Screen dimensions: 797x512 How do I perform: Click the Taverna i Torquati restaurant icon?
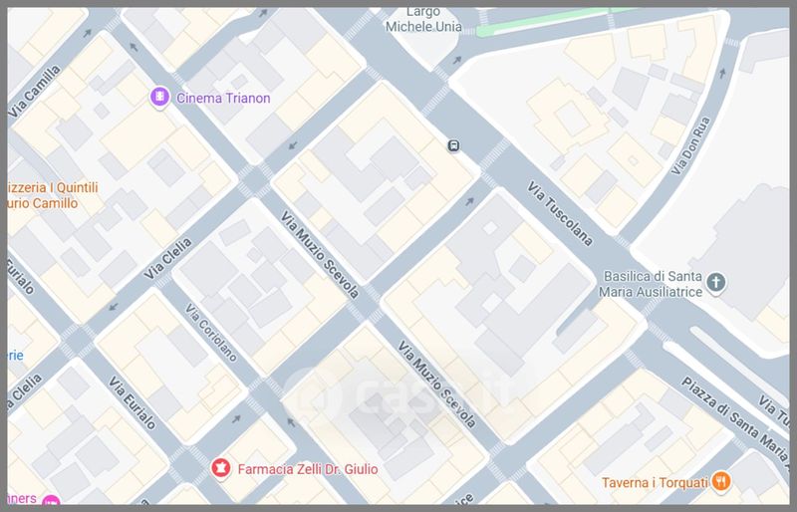[x=720, y=481]
